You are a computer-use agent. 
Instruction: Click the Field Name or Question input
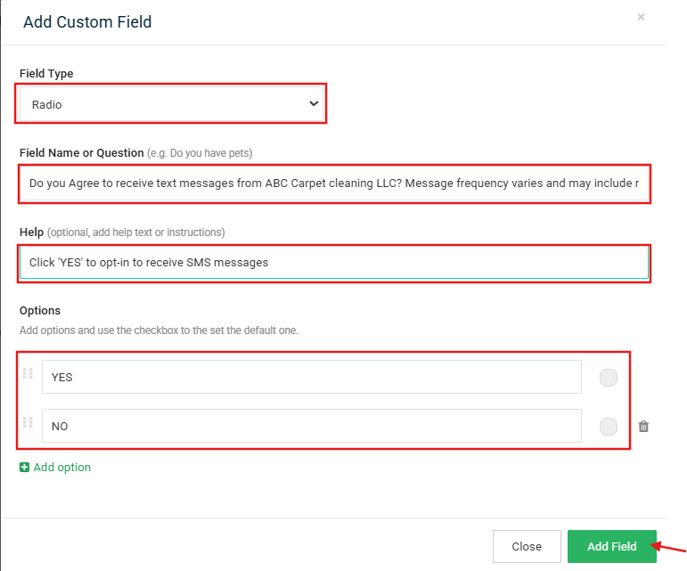(334, 184)
